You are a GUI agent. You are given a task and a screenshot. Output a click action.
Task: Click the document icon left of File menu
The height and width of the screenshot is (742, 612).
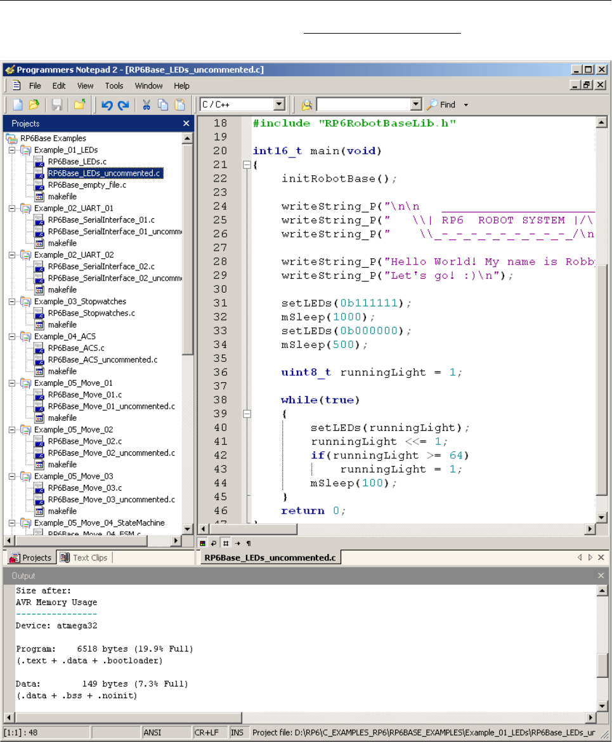(16, 85)
